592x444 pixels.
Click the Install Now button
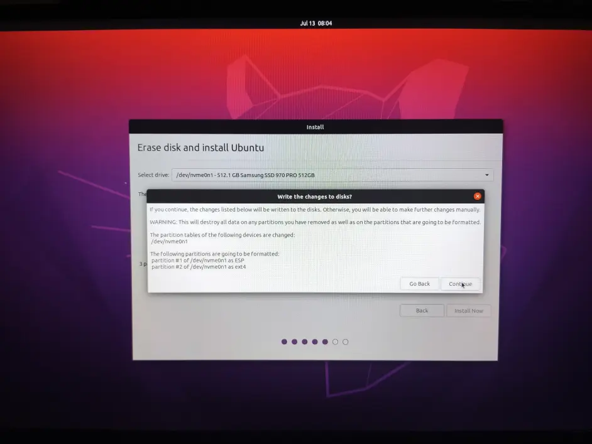click(x=469, y=311)
